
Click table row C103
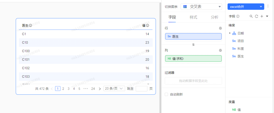tap(86, 77)
